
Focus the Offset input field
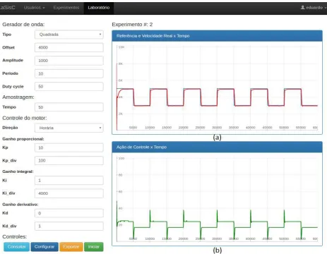(69, 47)
